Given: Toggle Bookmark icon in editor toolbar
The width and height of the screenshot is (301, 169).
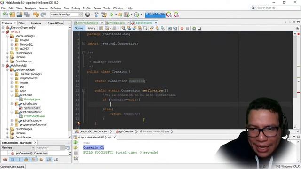Looking at the screenshot, I should click(163, 28).
